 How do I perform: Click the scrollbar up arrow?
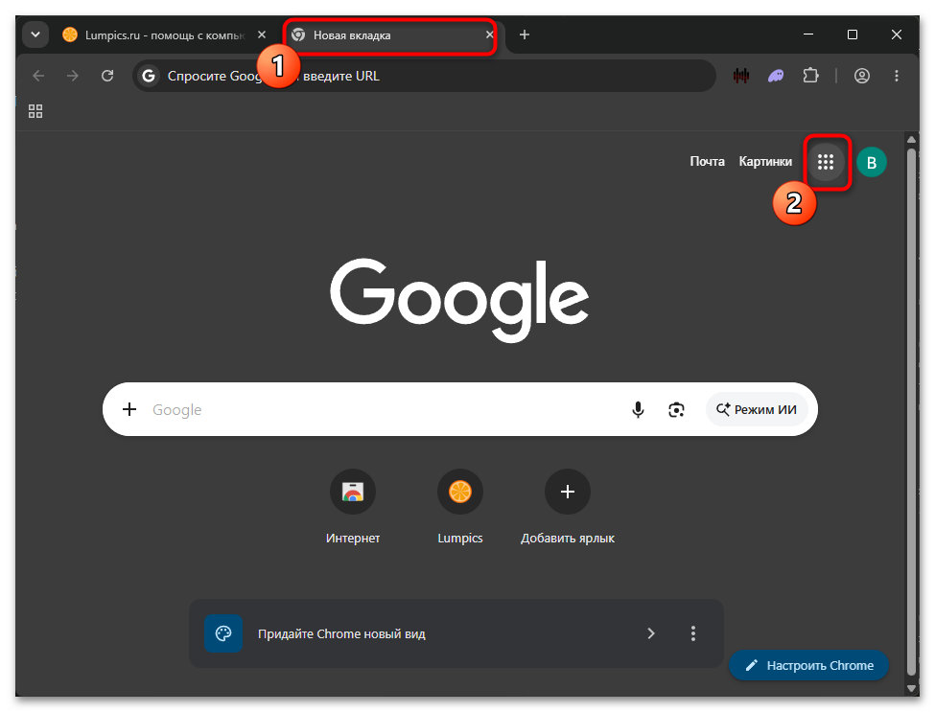click(x=911, y=139)
